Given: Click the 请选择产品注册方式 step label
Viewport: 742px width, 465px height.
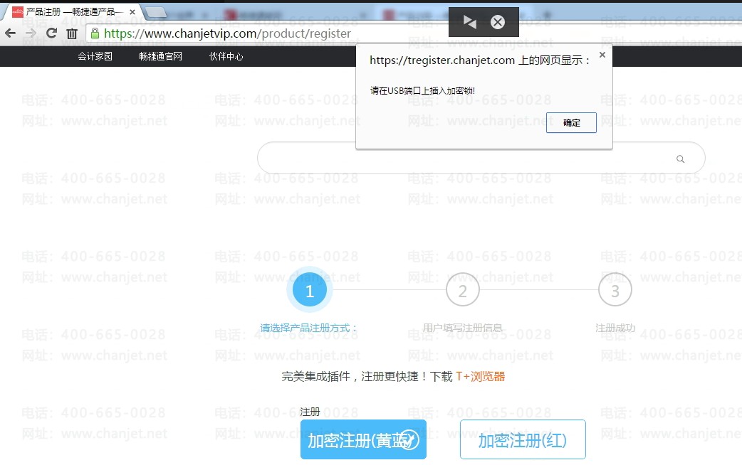Looking at the screenshot, I should click(x=308, y=328).
